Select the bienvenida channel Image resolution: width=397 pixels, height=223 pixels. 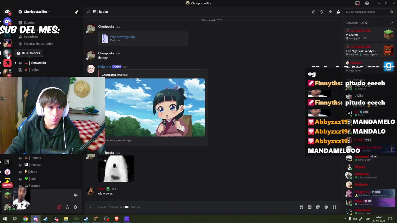38,63
